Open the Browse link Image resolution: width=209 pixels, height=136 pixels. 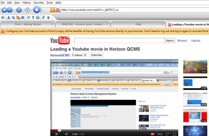pyautogui.click(x=182, y=41)
